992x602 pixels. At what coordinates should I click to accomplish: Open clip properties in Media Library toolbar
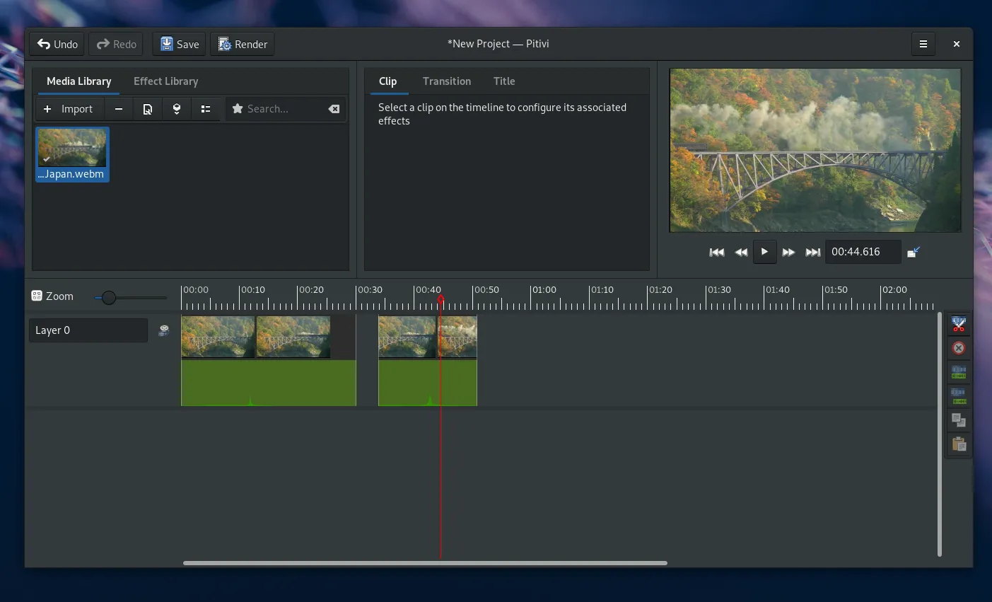point(148,109)
